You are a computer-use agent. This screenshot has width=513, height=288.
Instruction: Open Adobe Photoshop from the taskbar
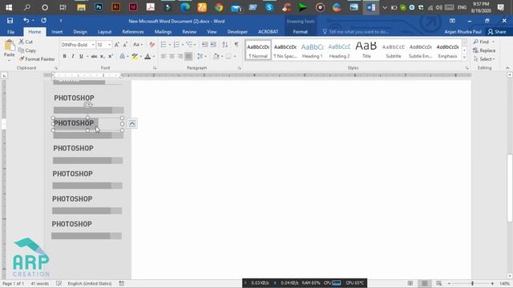pos(99,7)
